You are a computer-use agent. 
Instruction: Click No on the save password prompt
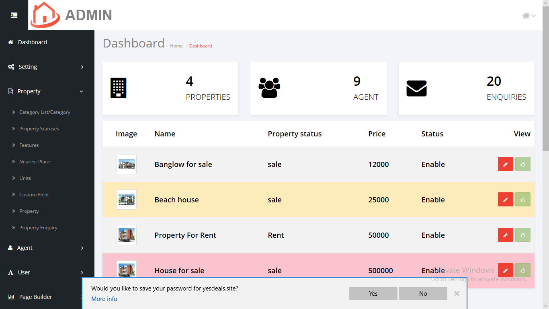(423, 293)
